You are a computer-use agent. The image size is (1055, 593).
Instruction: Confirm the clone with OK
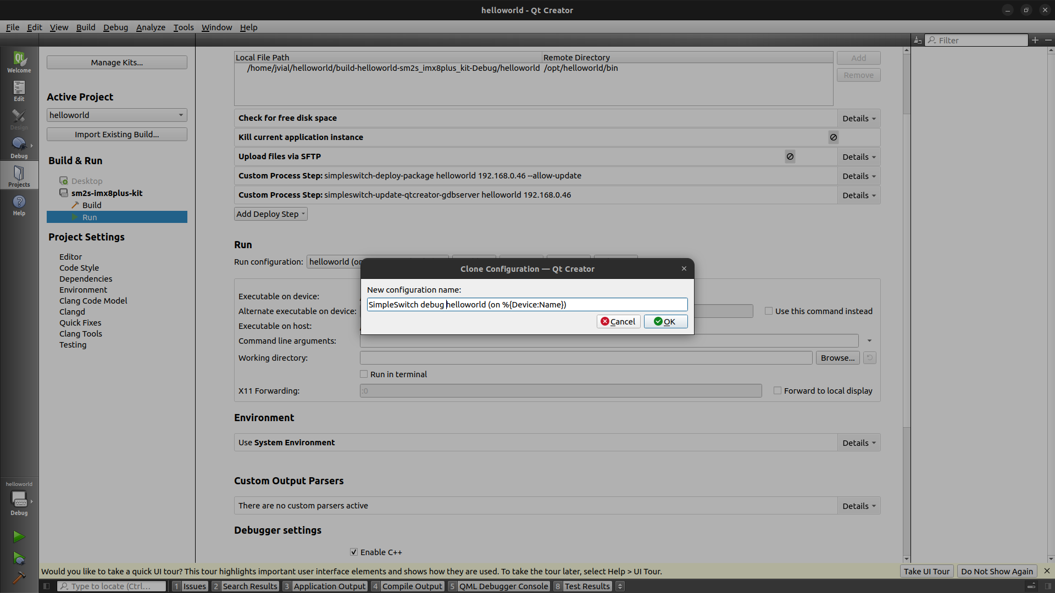pos(665,321)
